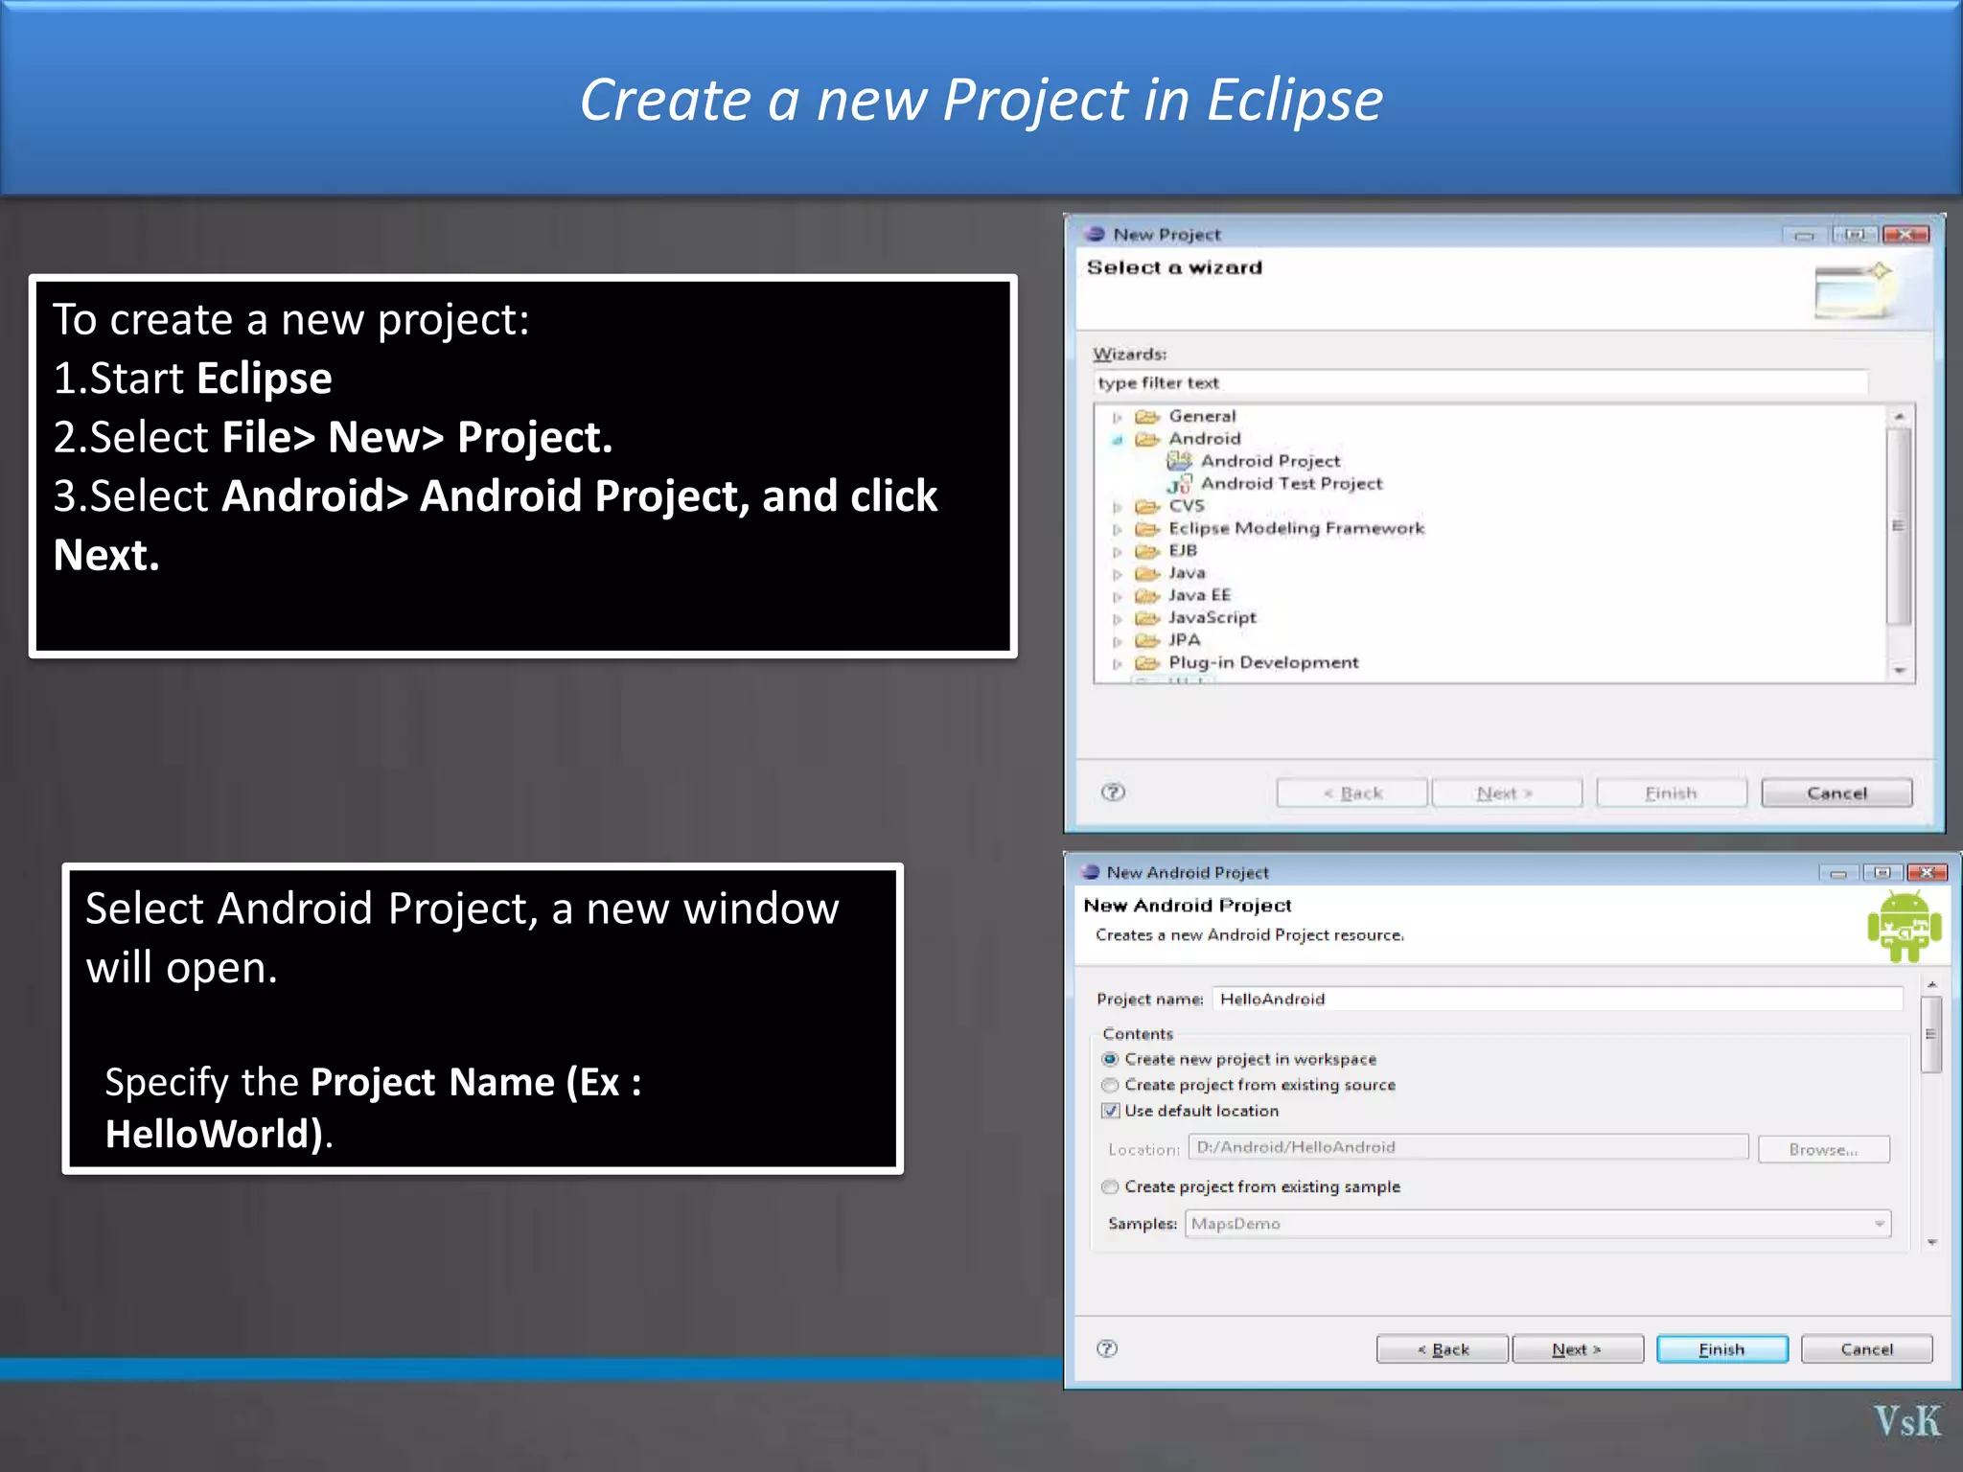The width and height of the screenshot is (1963, 1472).
Task: Click Cancel in New Android Project dialog
Action: pyautogui.click(x=1866, y=1349)
